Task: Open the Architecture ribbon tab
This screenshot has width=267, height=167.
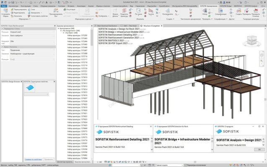Action: tap(13, 6)
